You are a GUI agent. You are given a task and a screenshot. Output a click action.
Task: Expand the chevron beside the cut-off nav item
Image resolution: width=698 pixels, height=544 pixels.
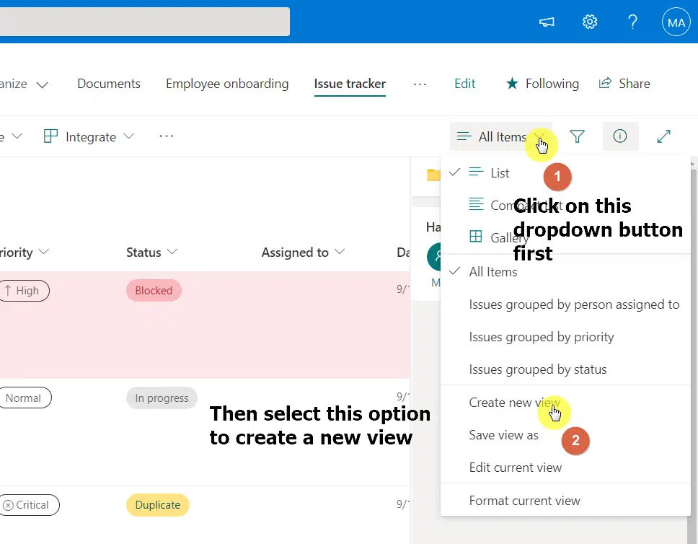[43, 84]
